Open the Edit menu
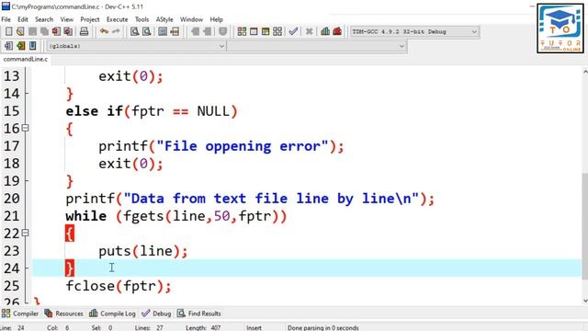 click(22, 19)
